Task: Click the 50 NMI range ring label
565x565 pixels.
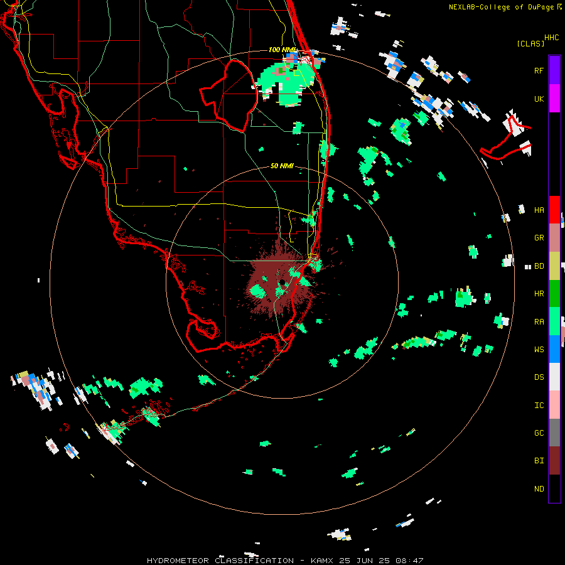Action: [x=282, y=166]
